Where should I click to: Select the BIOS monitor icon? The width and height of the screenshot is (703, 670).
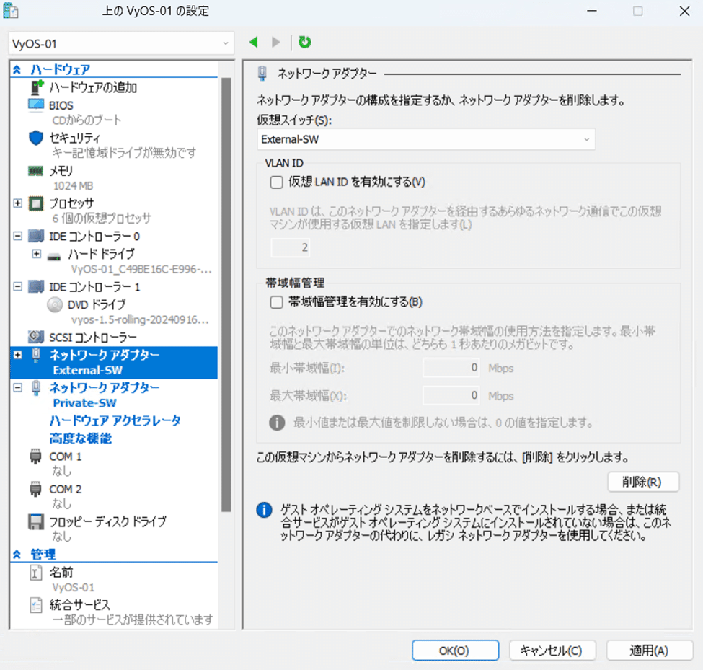(36, 105)
